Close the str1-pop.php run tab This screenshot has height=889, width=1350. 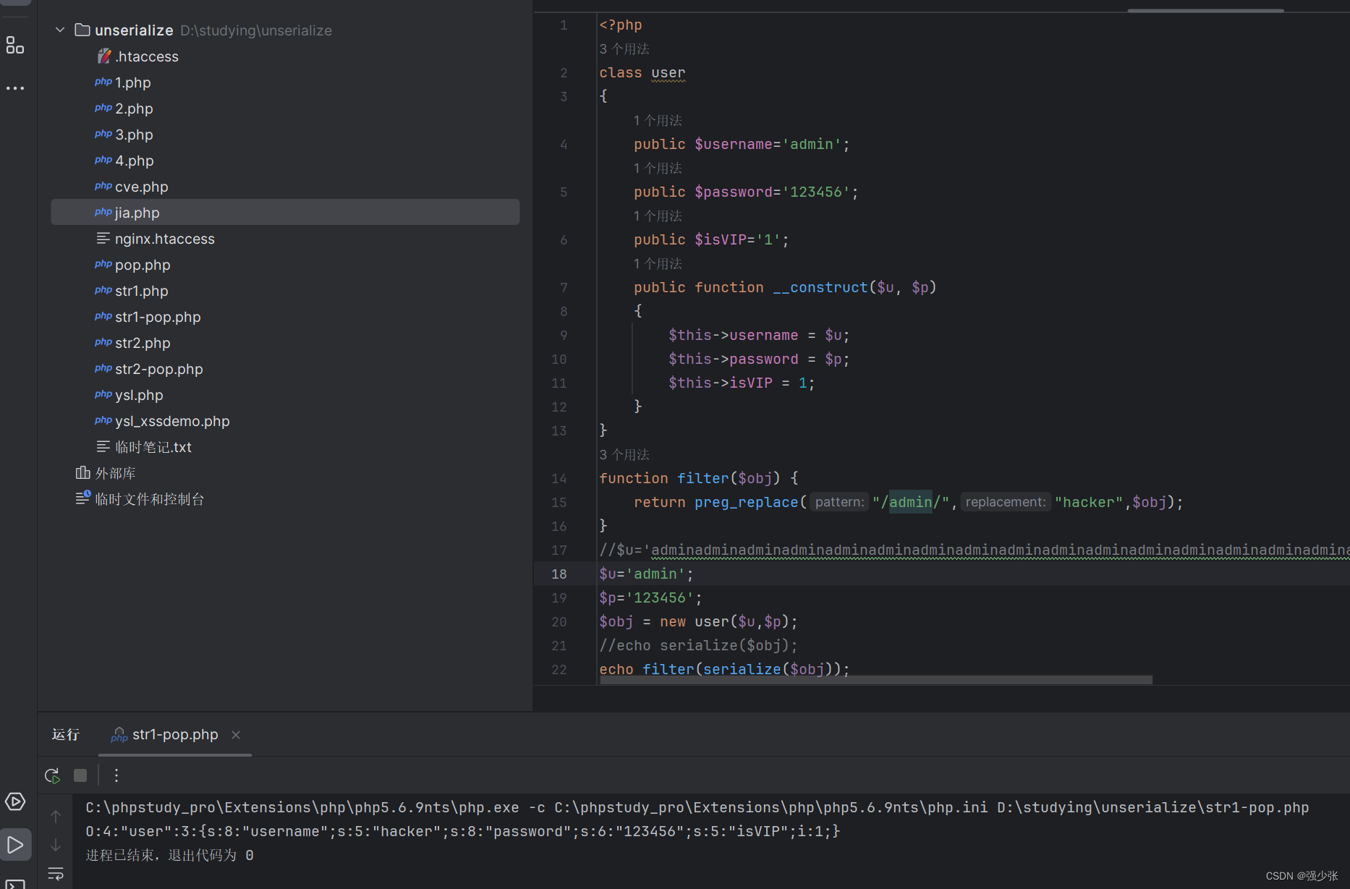tap(236, 735)
